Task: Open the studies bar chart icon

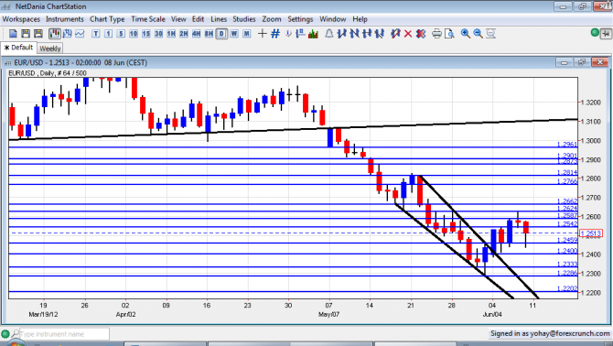Action: click(313, 34)
